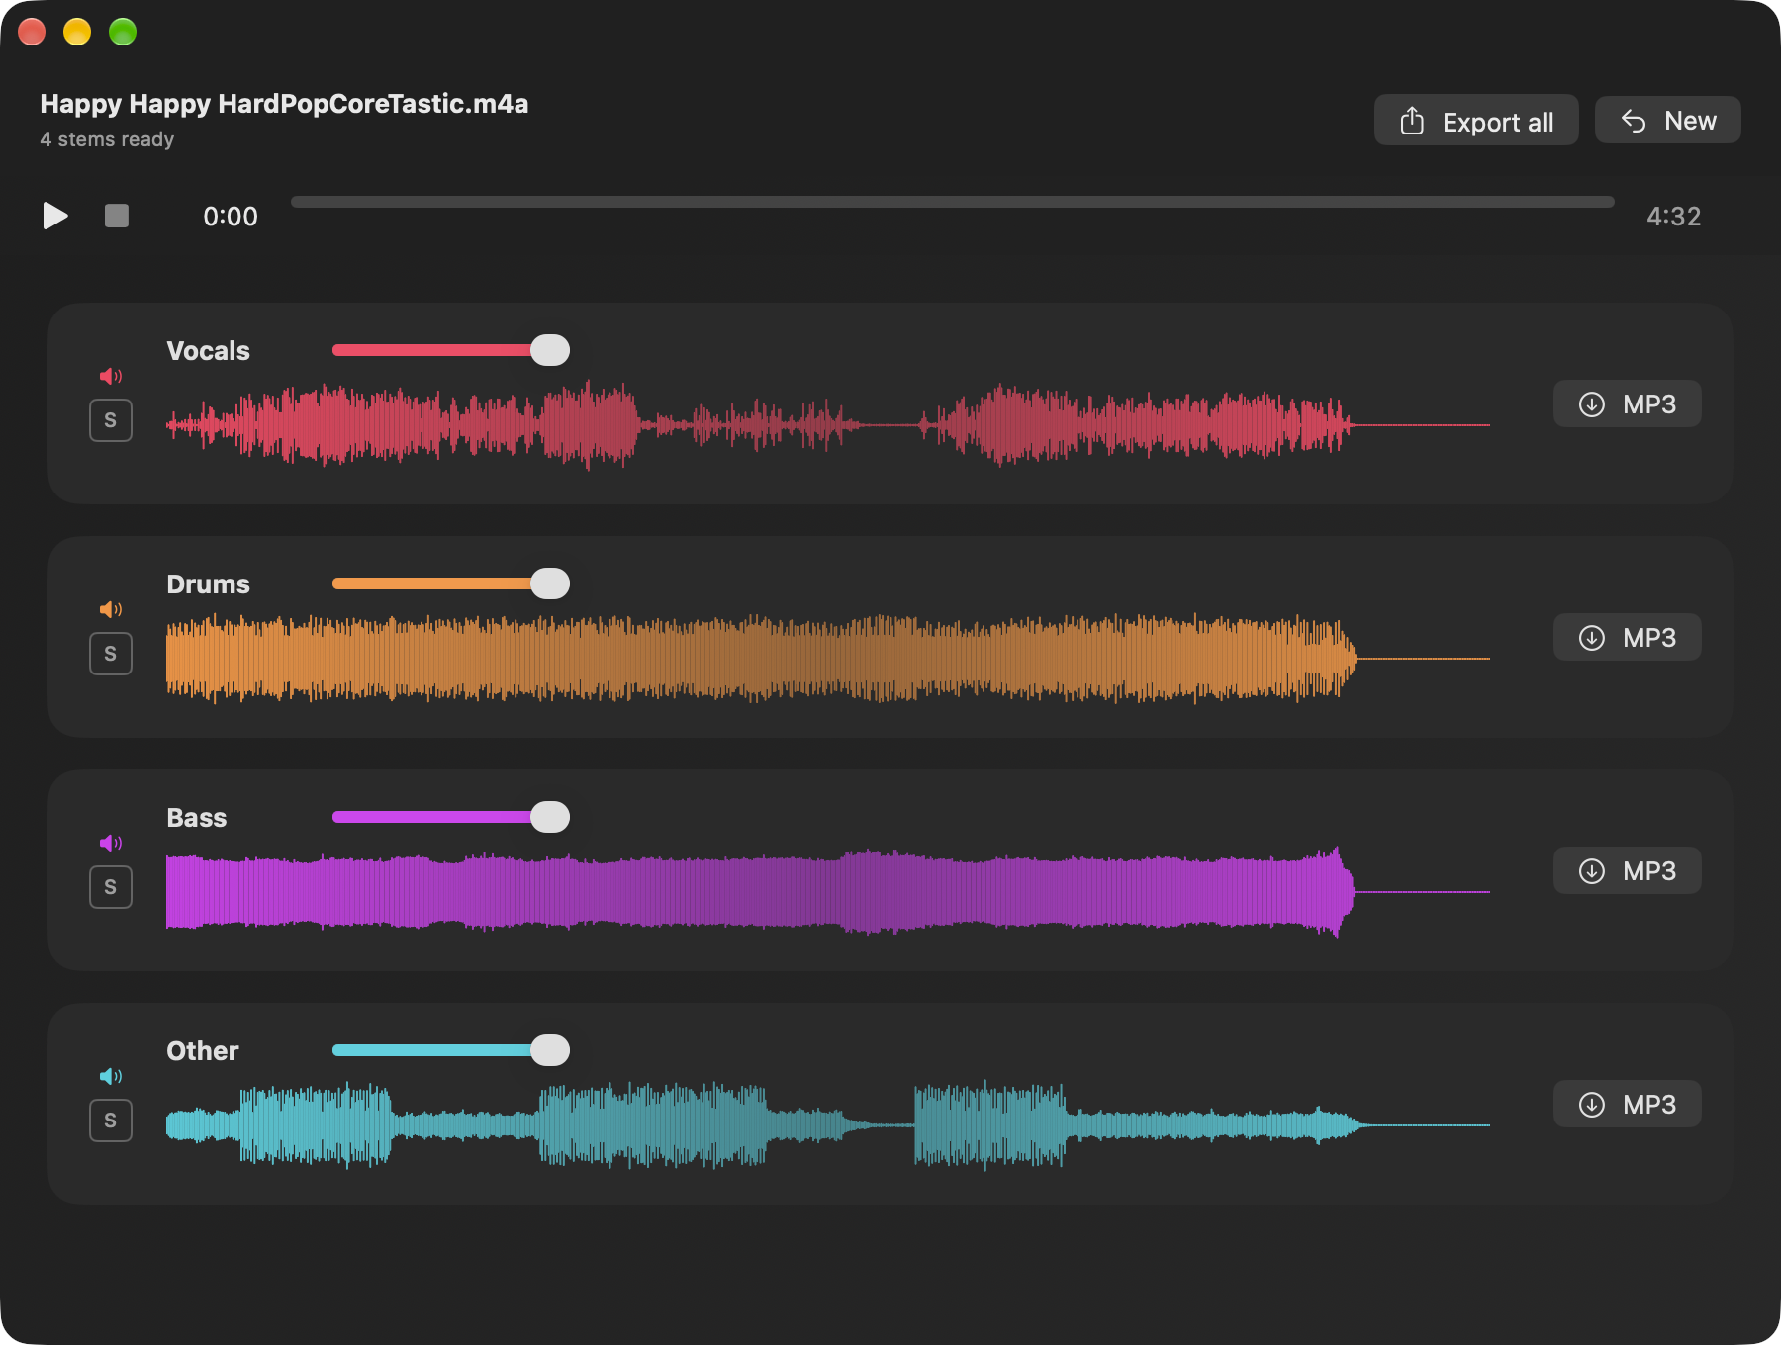Click the Vocals volume slider handle
Screen dimensions: 1781x1345
point(550,350)
